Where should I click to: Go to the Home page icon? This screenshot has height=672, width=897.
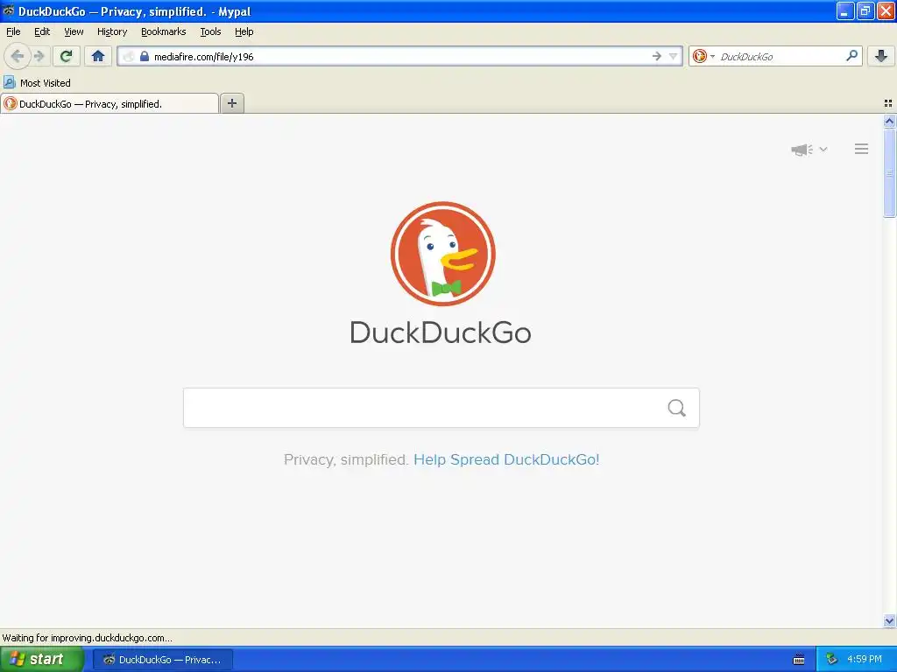(x=98, y=56)
